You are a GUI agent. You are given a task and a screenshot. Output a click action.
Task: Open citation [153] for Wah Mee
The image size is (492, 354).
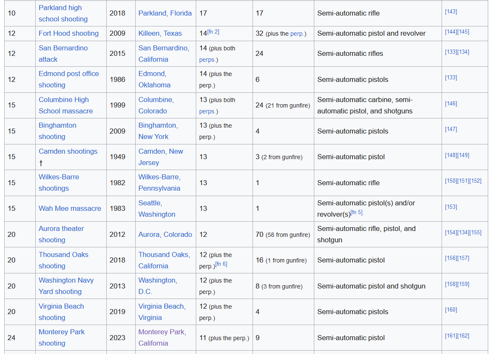(451, 207)
